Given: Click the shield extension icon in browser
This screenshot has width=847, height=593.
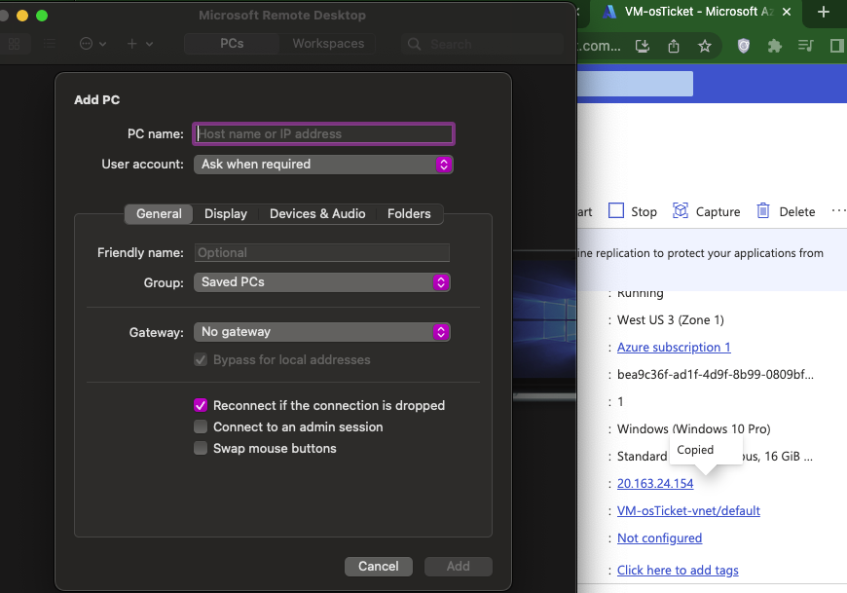Looking at the screenshot, I should click(x=744, y=46).
